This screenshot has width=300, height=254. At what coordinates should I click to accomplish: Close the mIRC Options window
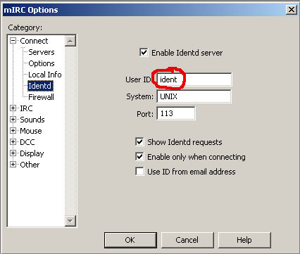coord(292,10)
